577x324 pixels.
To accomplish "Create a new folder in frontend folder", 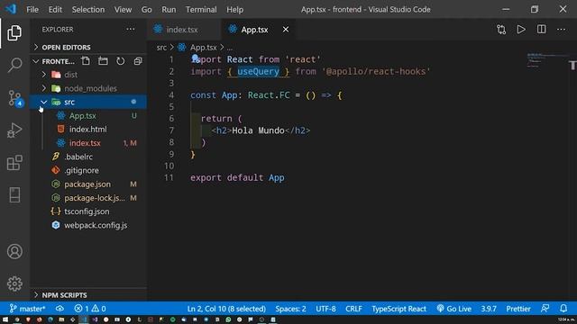I will click(103, 61).
